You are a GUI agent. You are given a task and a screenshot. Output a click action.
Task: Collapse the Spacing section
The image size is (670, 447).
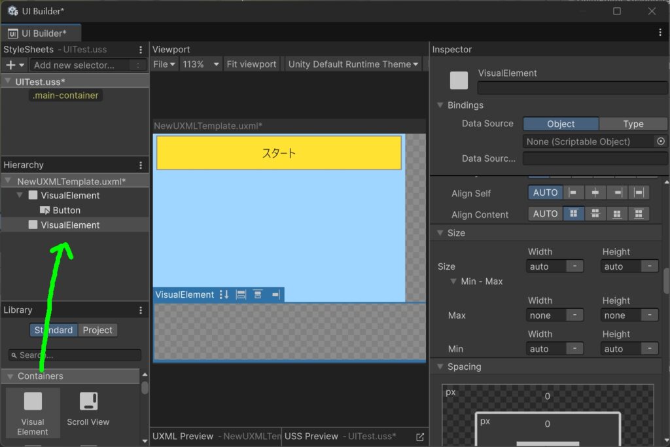point(440,367)
